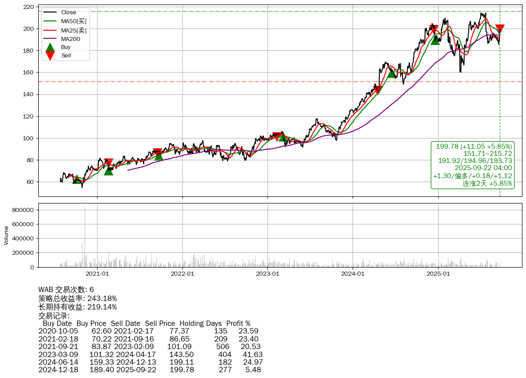Click the green buy marker near price 189
Image resolution: width=526 pixels, height=378 pixels.
coord(435,41)
